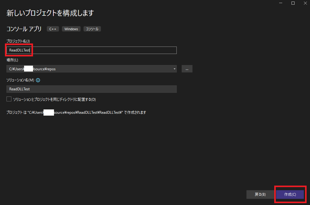Click the ソリューション名(M) label
The image size is (310, 205).
(20, 80)
